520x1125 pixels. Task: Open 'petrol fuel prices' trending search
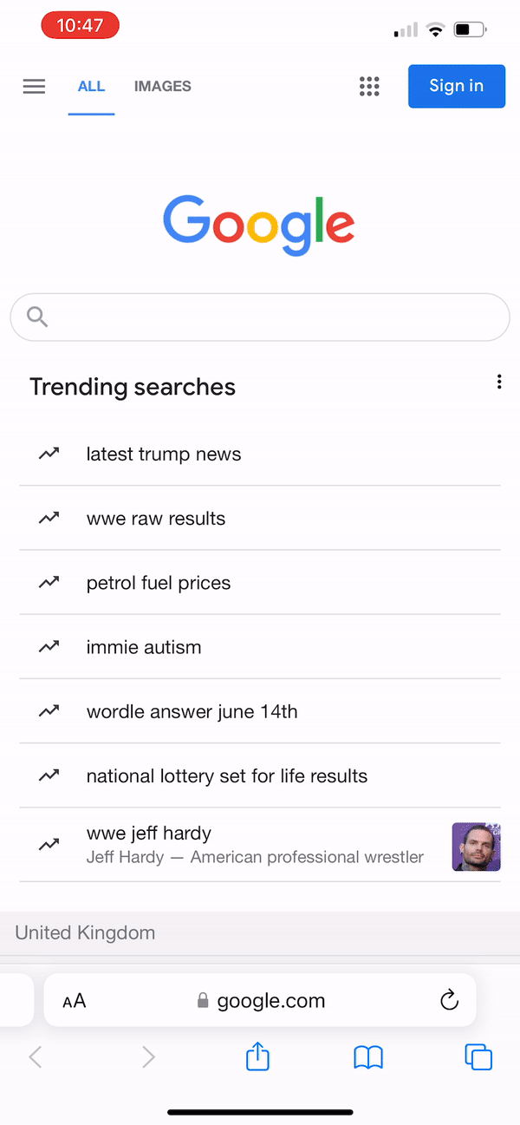pos(159,583)
